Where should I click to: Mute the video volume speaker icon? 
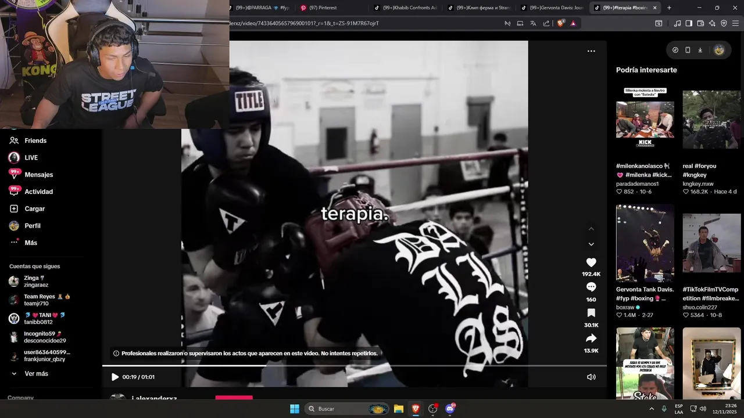point(591,377)
